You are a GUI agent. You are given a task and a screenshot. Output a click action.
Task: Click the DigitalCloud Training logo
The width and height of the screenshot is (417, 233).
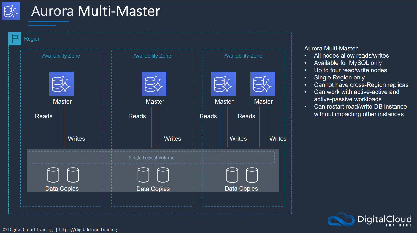(x=370, y=219)
